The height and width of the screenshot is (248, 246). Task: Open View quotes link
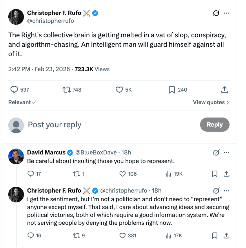(x=211, y=102)
